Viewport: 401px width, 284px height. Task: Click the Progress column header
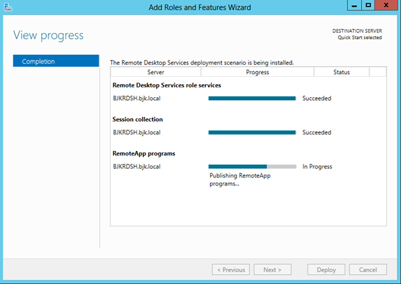(258, 72)
